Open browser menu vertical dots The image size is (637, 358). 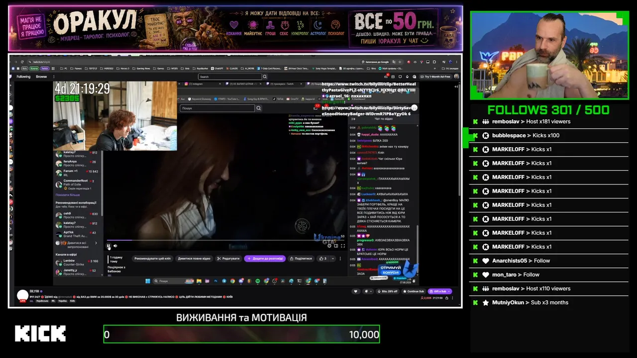(457, 62)
